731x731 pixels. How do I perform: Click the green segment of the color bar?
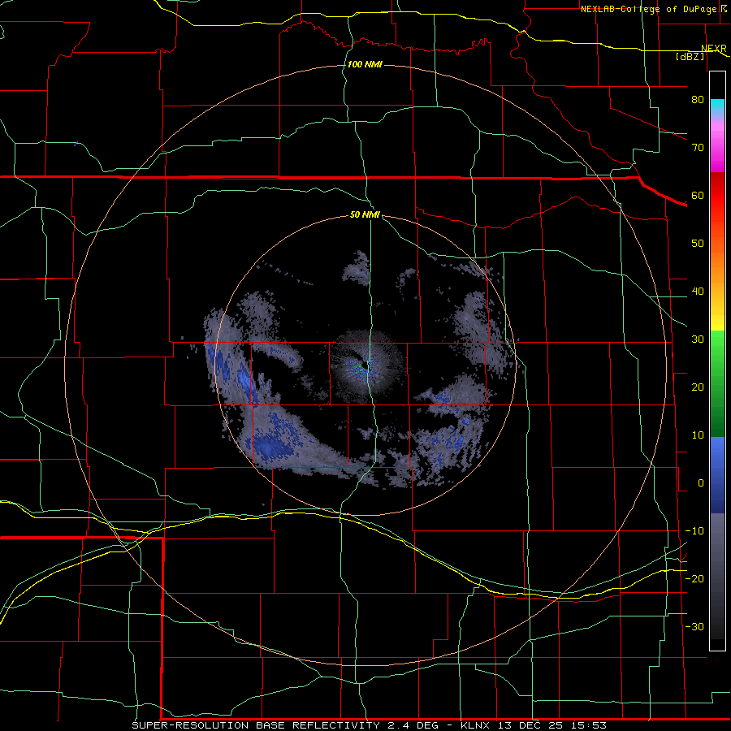(x=717, y=383)
